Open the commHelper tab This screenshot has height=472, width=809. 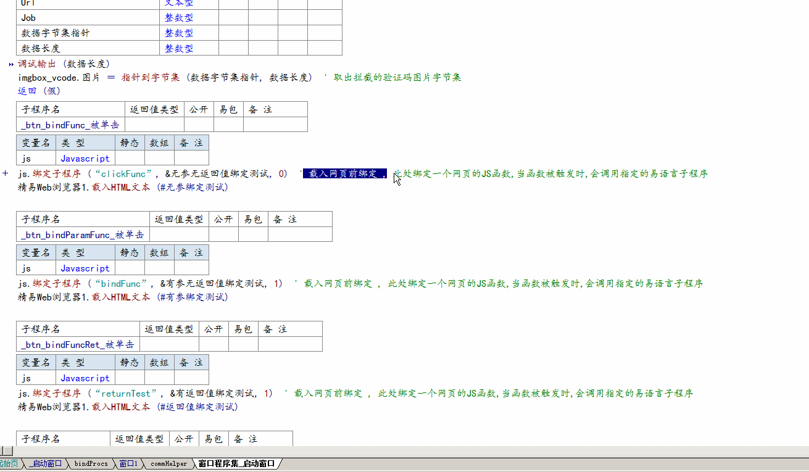pyautogui.click(x=168, y=463)
